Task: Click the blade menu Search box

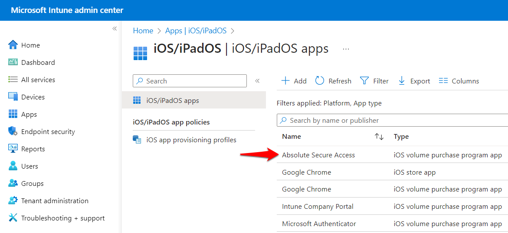Action: tap(190, 81)
